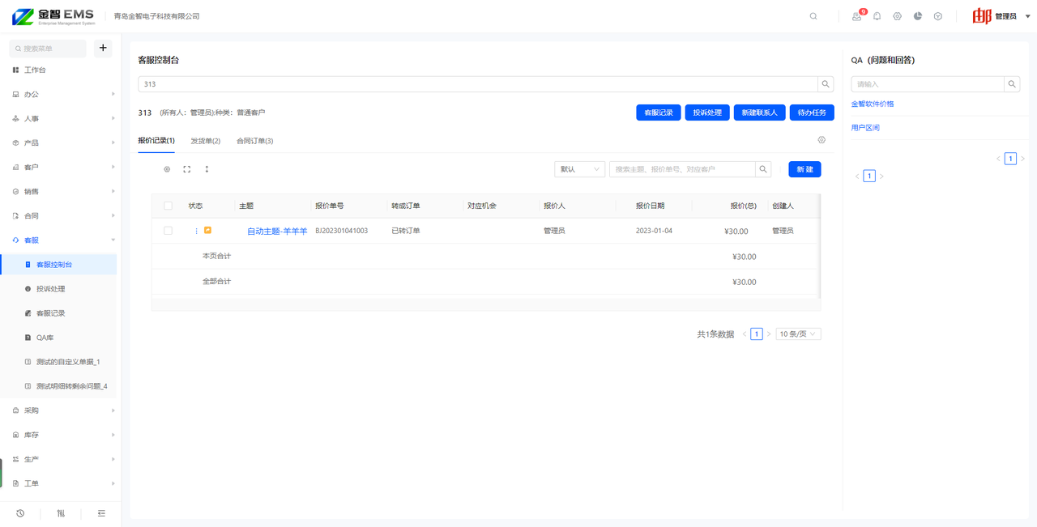Click the quote search magnifier button

tap(763, 169)
